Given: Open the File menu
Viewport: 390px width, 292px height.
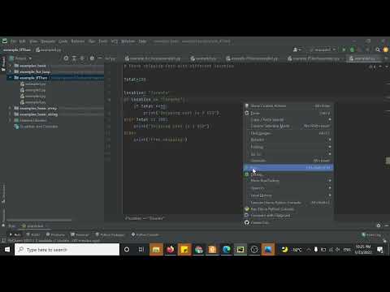Looking at the screenshot, I should 13,41.
